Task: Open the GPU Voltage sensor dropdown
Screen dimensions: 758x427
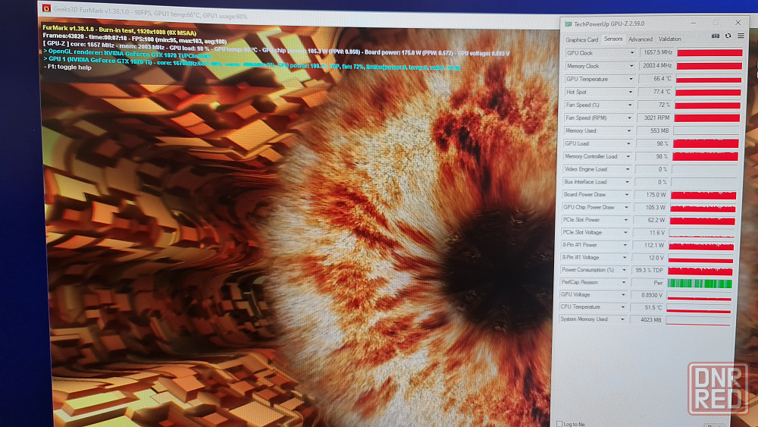Action: (x=622, y=294)
